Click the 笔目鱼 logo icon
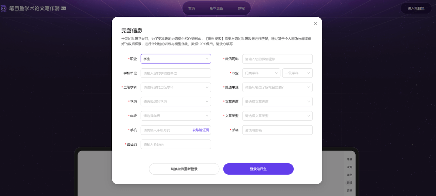This screenshot has width=436, height=196. 4,8
